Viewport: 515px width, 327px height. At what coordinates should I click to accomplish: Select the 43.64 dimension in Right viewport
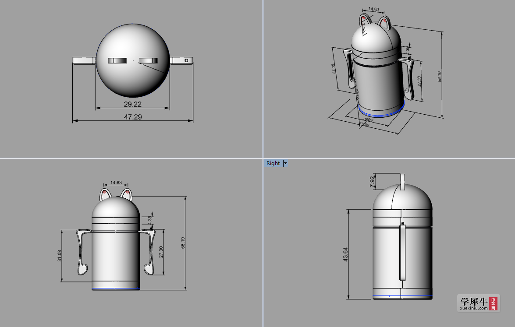(345, 254)
